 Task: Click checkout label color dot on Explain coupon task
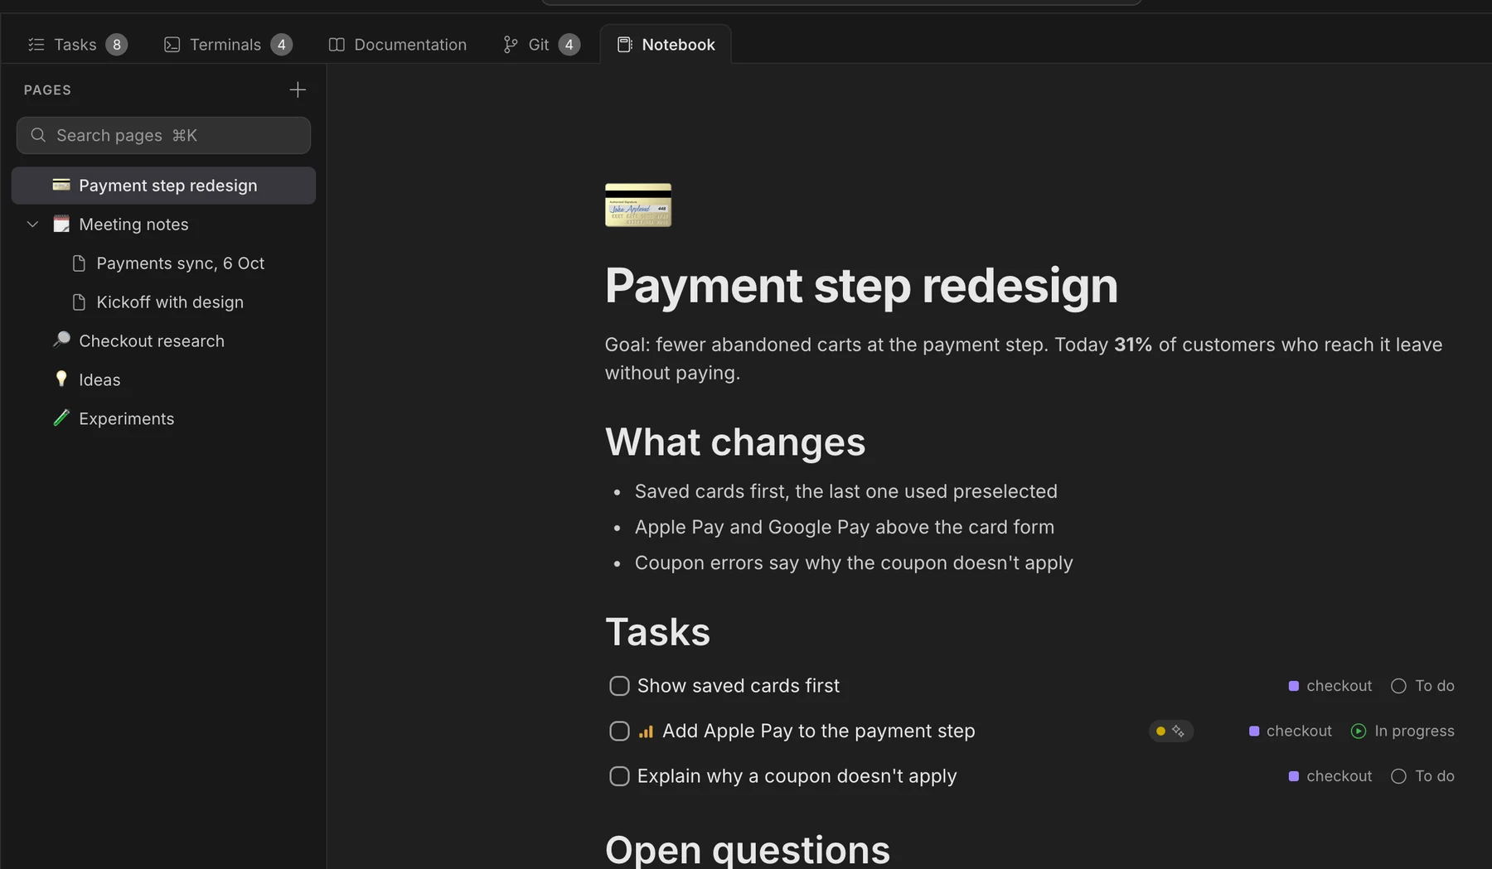pyautogui.click(x=1293, y=776)
